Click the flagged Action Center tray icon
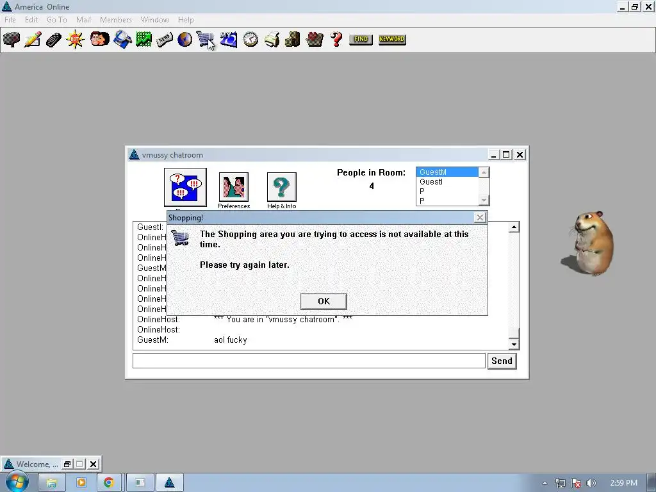656x492 pixels. (576, 483)
